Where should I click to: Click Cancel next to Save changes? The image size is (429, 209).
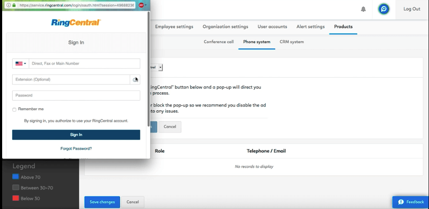tap(133, 202)
